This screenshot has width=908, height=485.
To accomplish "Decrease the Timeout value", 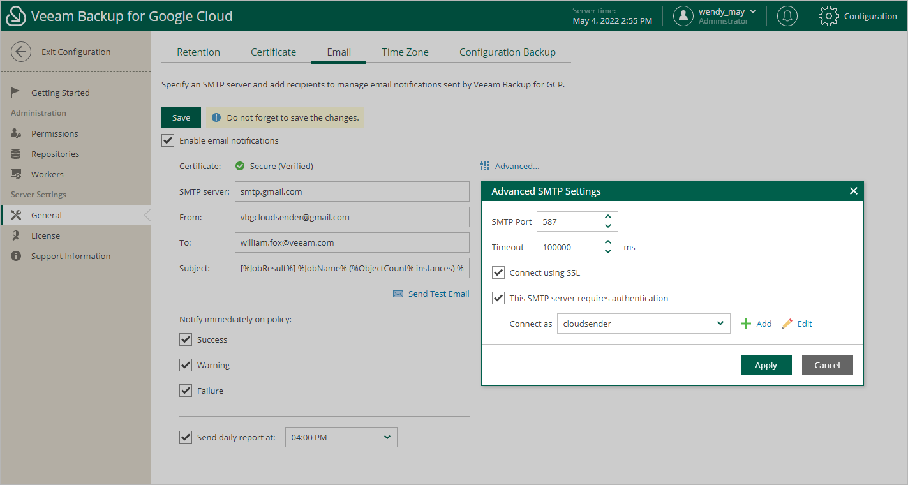I will coord(608,251).
